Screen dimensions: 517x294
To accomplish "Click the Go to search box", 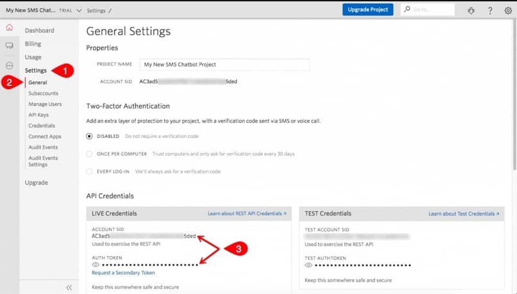I will click(x=432, y=10).
